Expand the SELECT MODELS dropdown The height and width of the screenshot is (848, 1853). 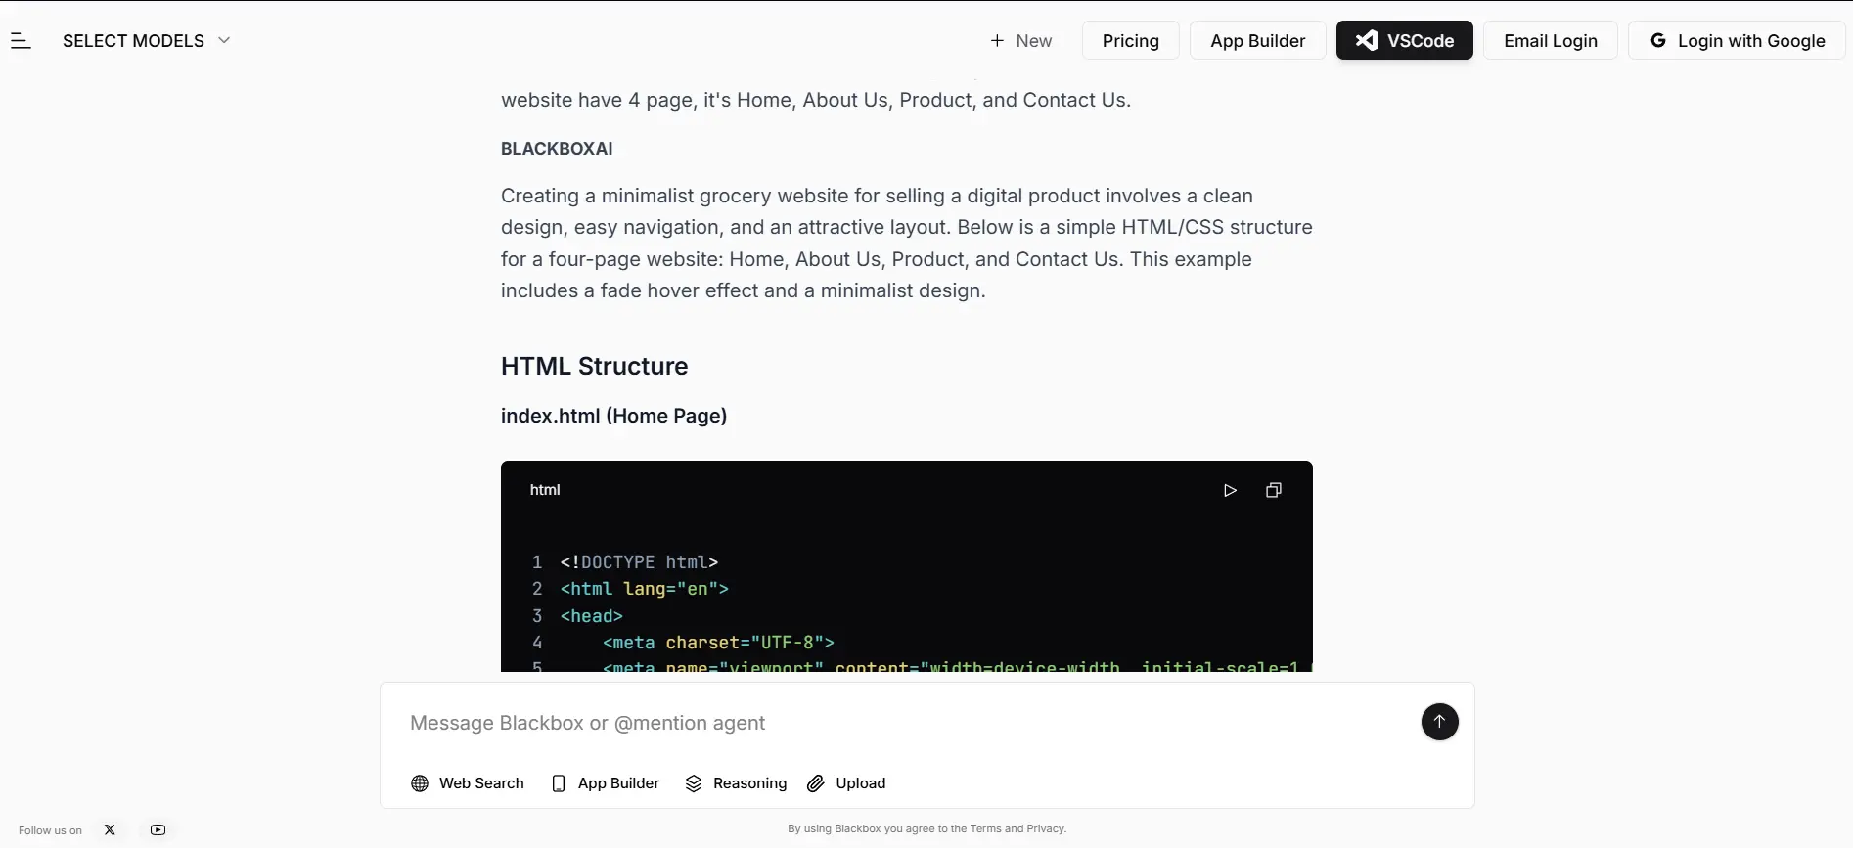tap(147, 40)
